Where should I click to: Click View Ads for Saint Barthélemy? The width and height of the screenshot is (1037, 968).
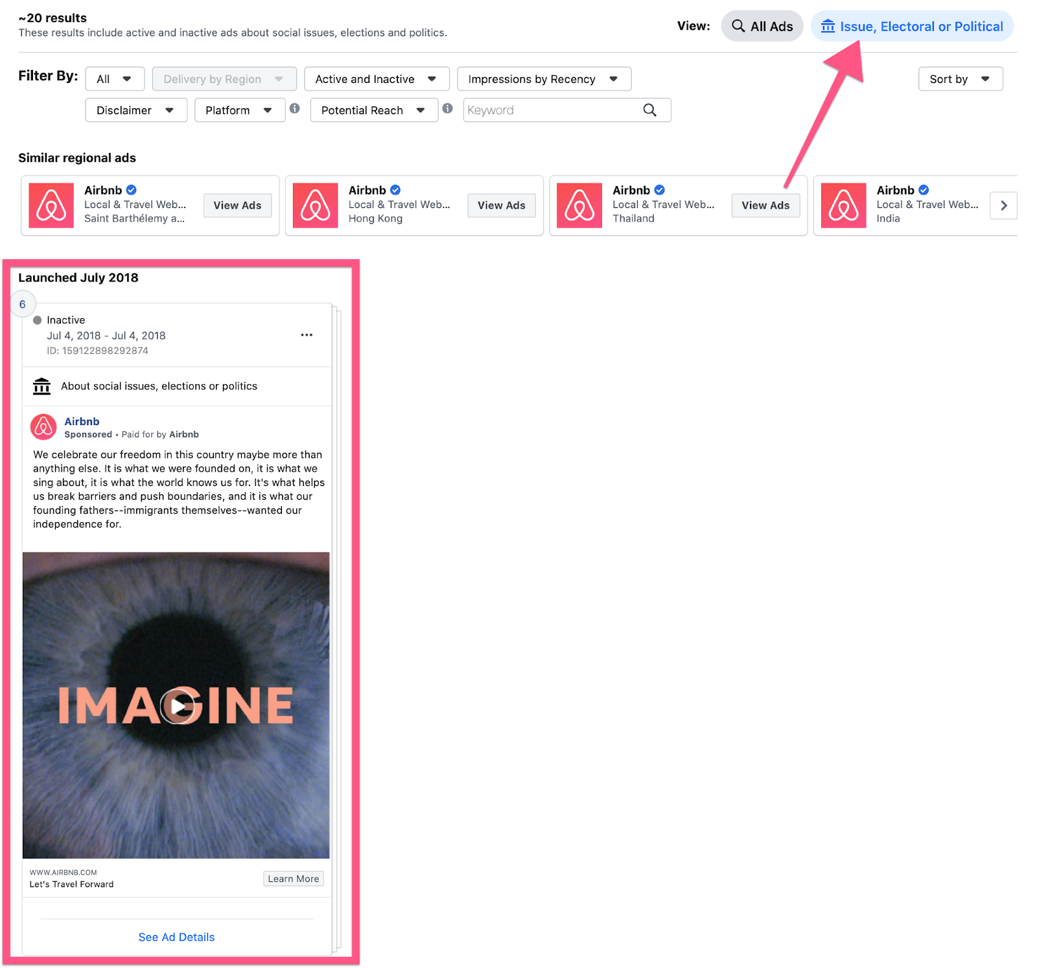(x=237, y=205)
